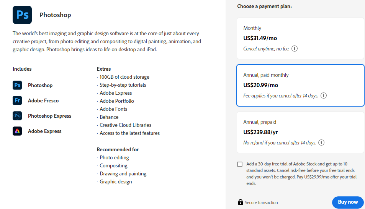
Task: Select the Monthly payment plan
Action: (300, 38)
